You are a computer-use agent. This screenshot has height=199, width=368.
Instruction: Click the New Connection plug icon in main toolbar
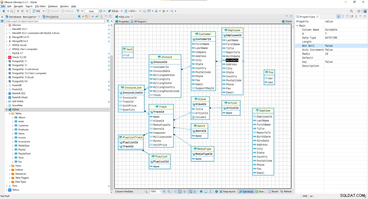tap(4, 11)
